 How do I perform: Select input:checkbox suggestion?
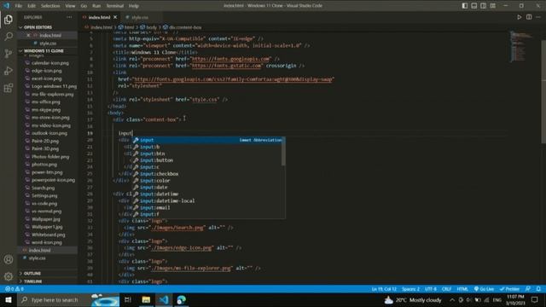point(208,174)
